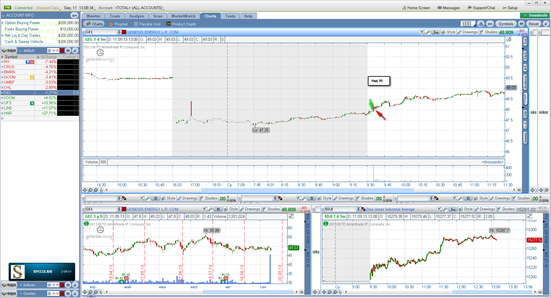Image resolution: width=551 pixels, height=298 pixels.
Task: Open chart settings wrench for GEL chart
Action: point(428,32)
